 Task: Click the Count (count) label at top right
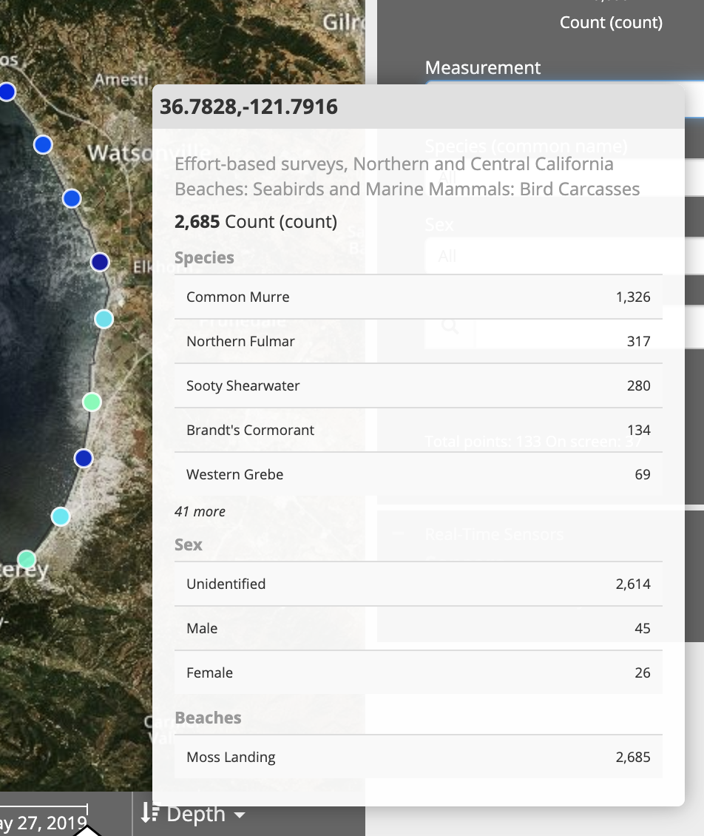pos(611,22)
